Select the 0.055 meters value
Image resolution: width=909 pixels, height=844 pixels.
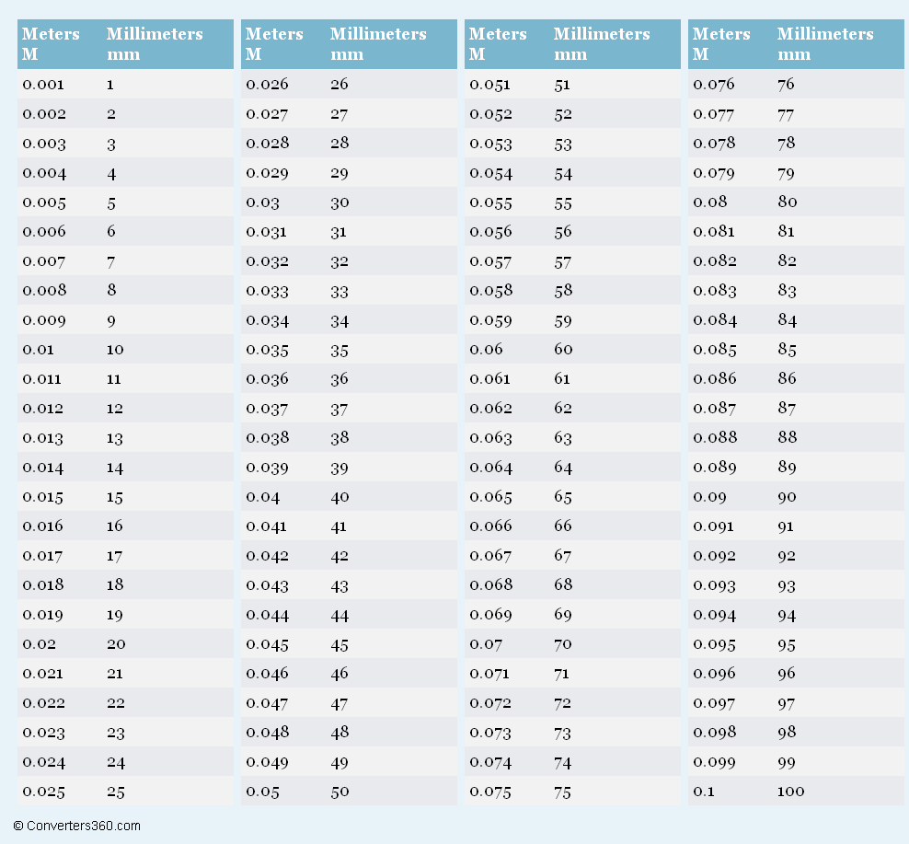[491, 202]
